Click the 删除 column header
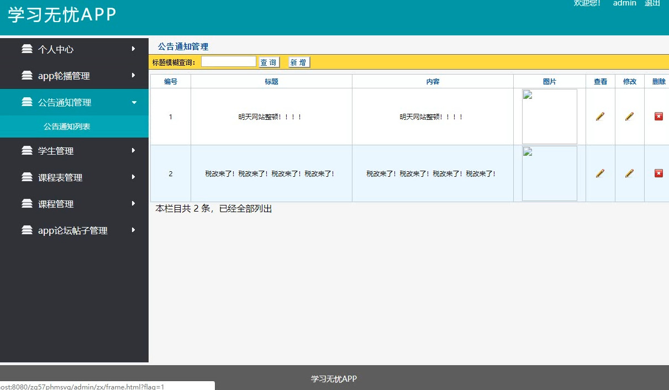This screenshot has height=390, width=669. tap(659, 82)
